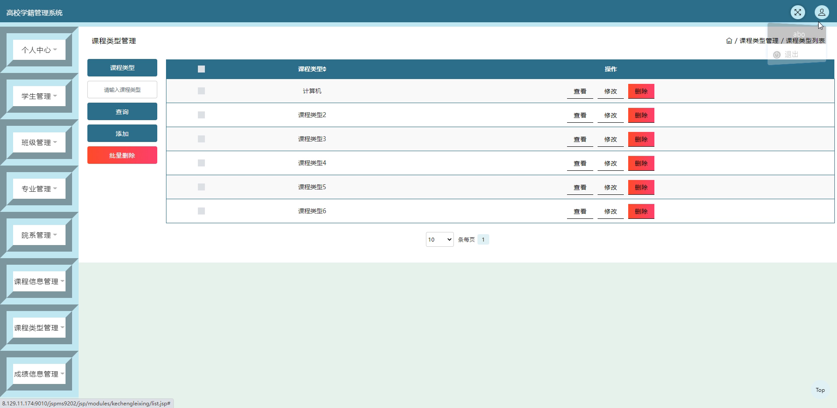Viewport: 837px width, 408px height.
Task: Expand the 学生管理 sidebar menu
Action: pyautogui.click(x=39, y=96)
